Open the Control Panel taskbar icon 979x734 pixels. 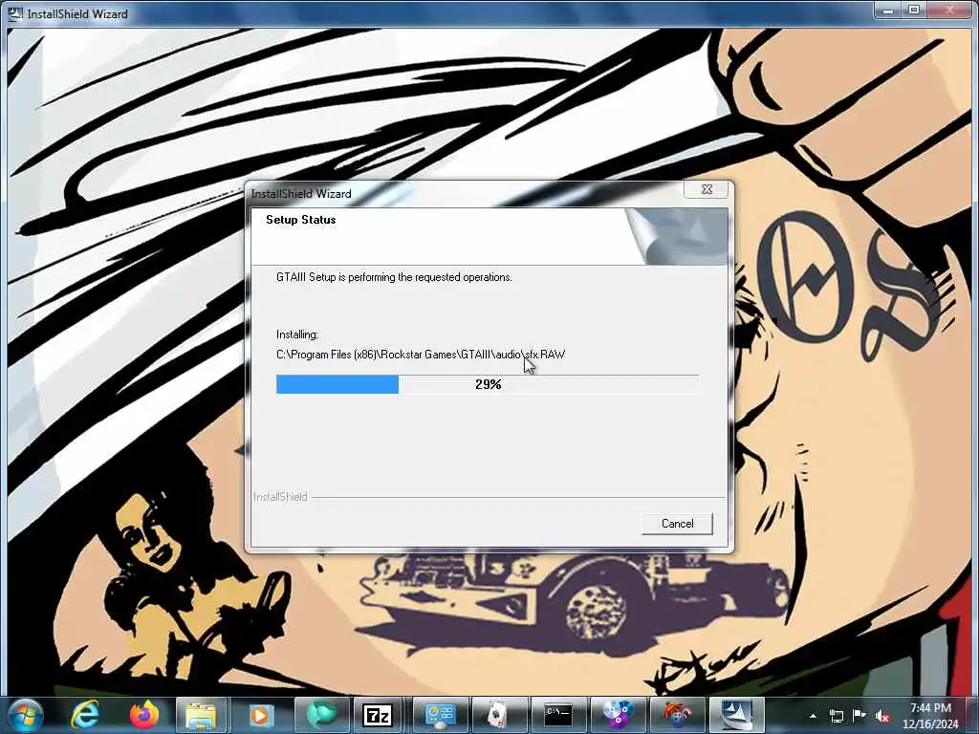click(440, 715)
